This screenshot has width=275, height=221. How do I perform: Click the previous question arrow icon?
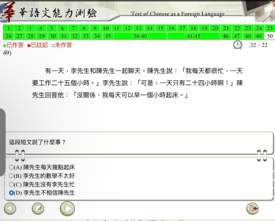point(10,208)
